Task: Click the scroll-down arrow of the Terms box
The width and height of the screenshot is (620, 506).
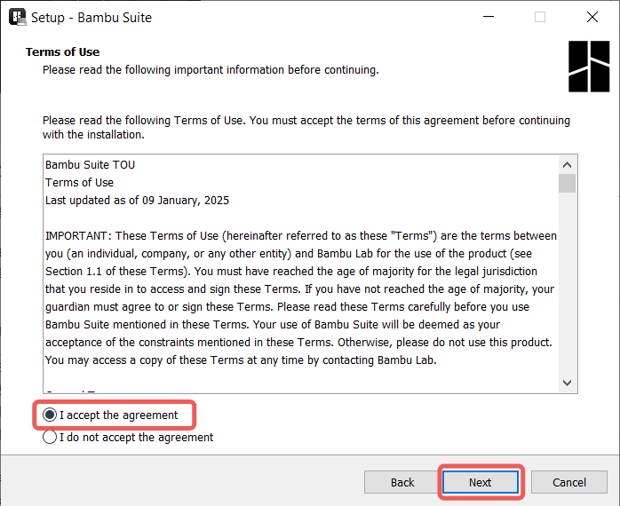Action: coord(567,383)
